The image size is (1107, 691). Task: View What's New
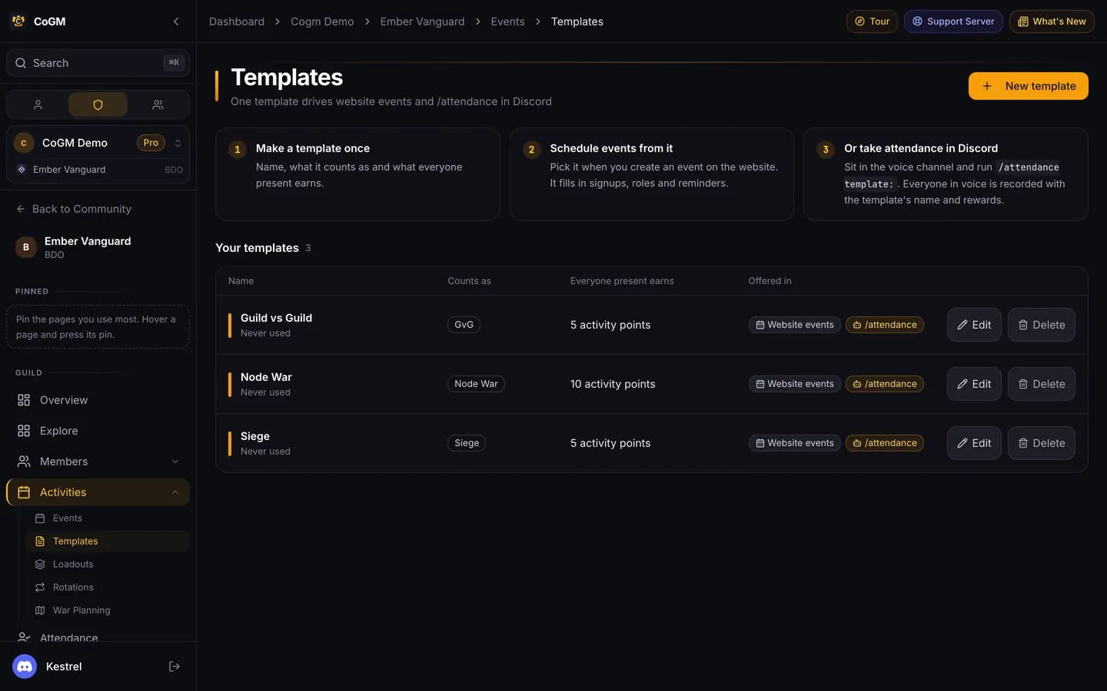coord(1052,21)
